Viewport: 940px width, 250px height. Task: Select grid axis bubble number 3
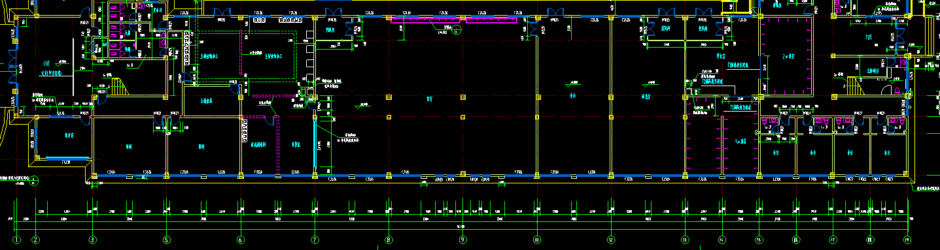tap(92, 240)
